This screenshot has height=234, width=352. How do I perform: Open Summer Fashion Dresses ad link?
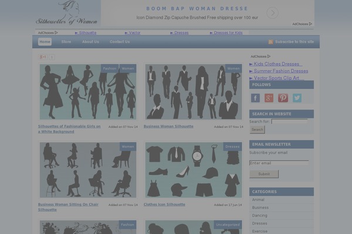(x=279, y=71)
